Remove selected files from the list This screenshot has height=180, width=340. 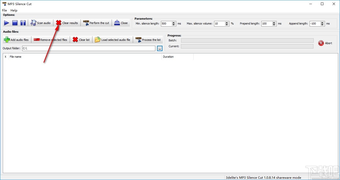coord(51,40)
